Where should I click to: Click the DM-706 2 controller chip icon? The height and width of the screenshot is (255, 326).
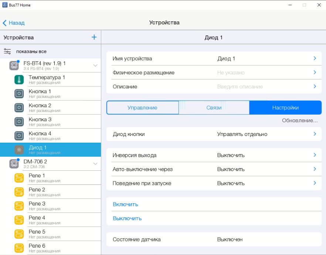(x=14, y=164)
